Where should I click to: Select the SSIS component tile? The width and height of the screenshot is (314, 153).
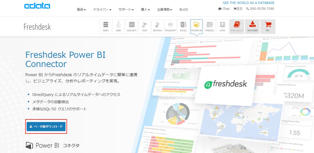tap(144, 27)
